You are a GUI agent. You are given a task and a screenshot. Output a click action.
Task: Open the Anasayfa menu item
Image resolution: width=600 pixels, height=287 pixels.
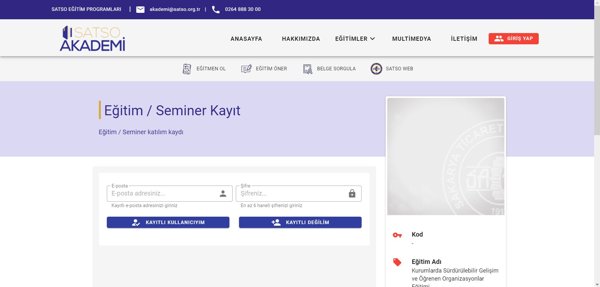pos(246,39)
